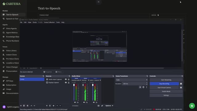The height and width of the screenshot is (111, 197).
Task: Open virtual camera settings gear icon
Action: (181, 88)
